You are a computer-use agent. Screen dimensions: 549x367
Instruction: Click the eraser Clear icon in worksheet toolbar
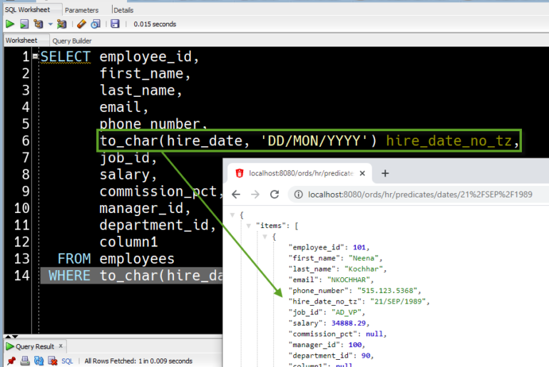pyautogui.click(x=81, y=24)
